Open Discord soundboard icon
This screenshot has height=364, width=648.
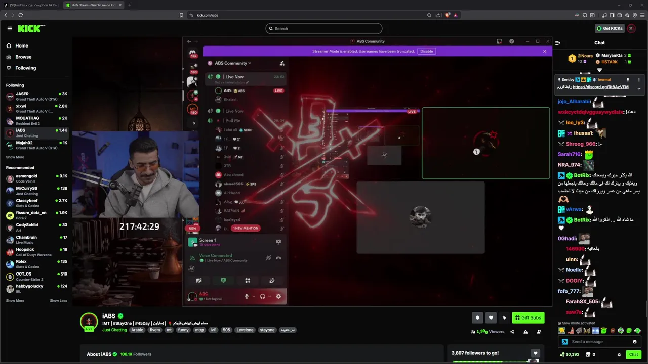pos(272,281)
